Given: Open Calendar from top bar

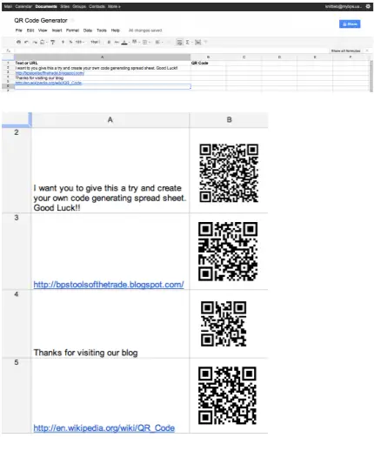Looking at the screenshot, I should pyautogui.click(x=23, y=6).
